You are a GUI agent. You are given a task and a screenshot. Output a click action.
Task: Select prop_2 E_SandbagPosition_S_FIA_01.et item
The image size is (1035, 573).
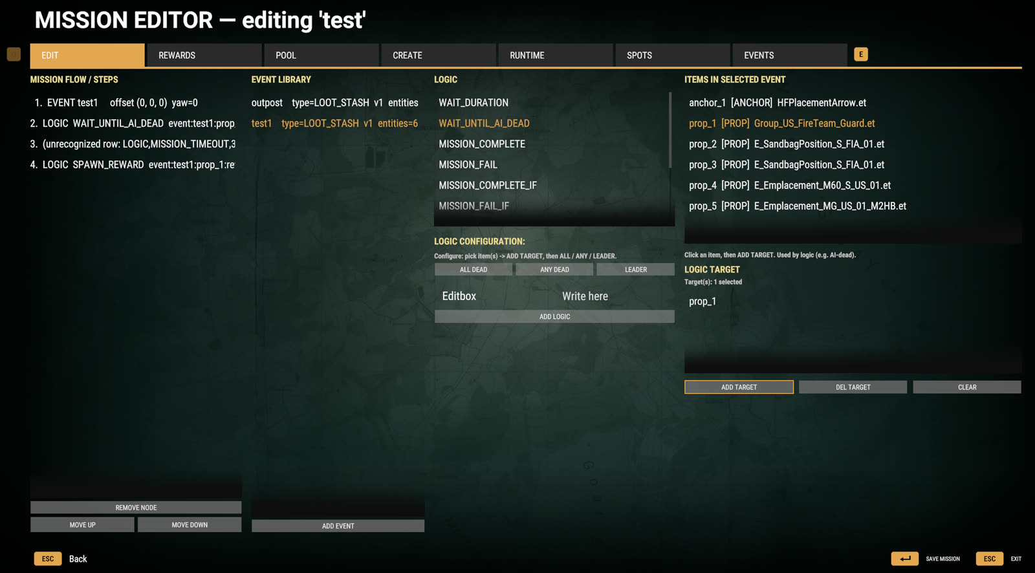(x=853, y=144)
